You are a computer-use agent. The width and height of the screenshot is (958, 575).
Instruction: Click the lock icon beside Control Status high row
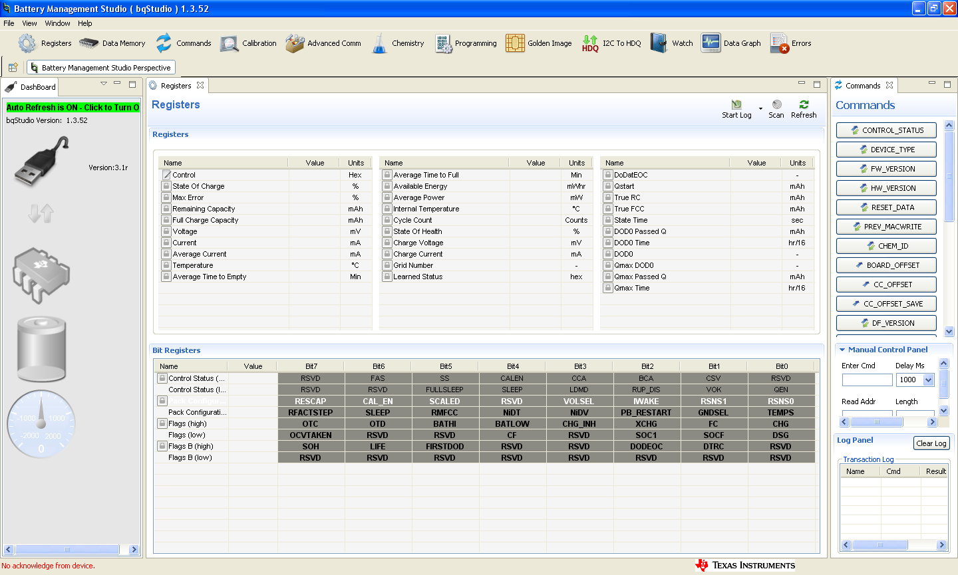162,378
